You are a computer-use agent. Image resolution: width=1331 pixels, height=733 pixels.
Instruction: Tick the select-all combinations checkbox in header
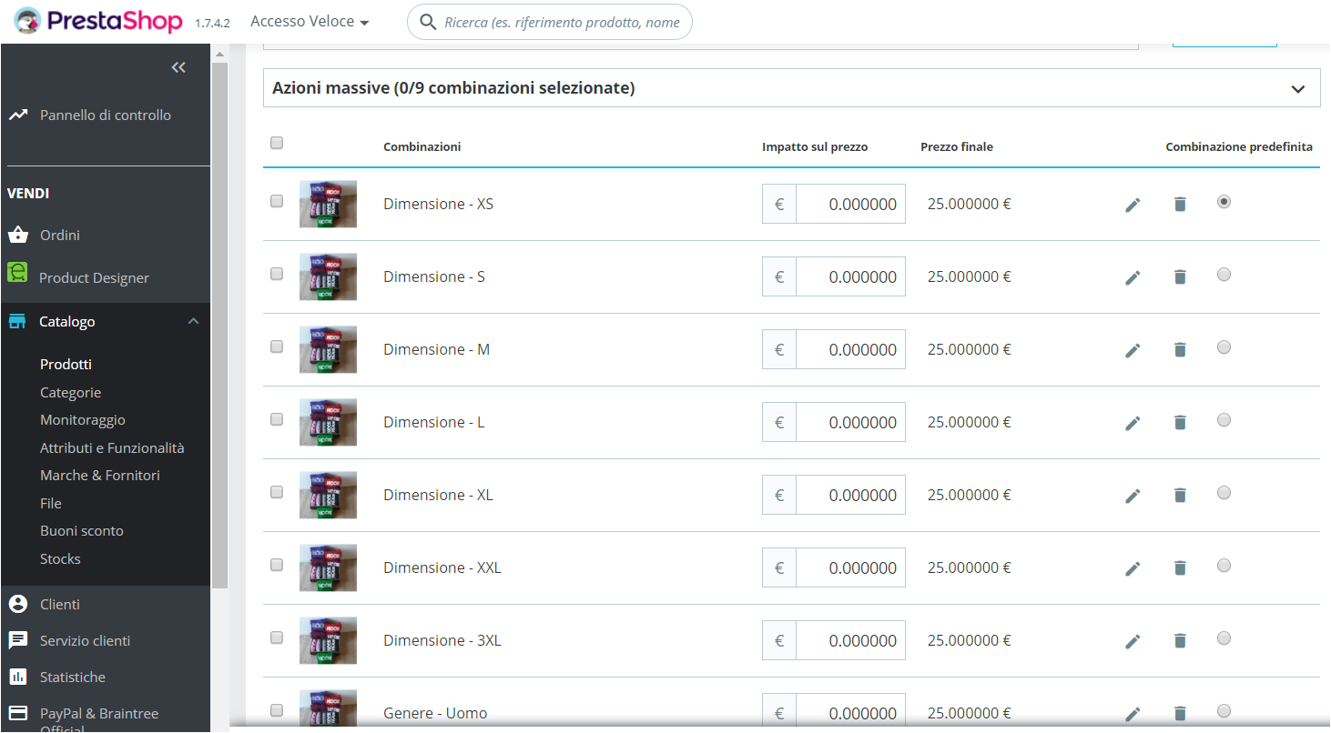[277, 143]
